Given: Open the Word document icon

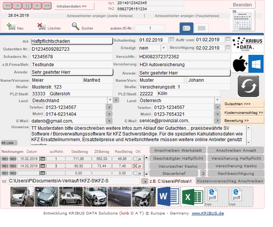Looking at the screenshot, I should point(168,196).
